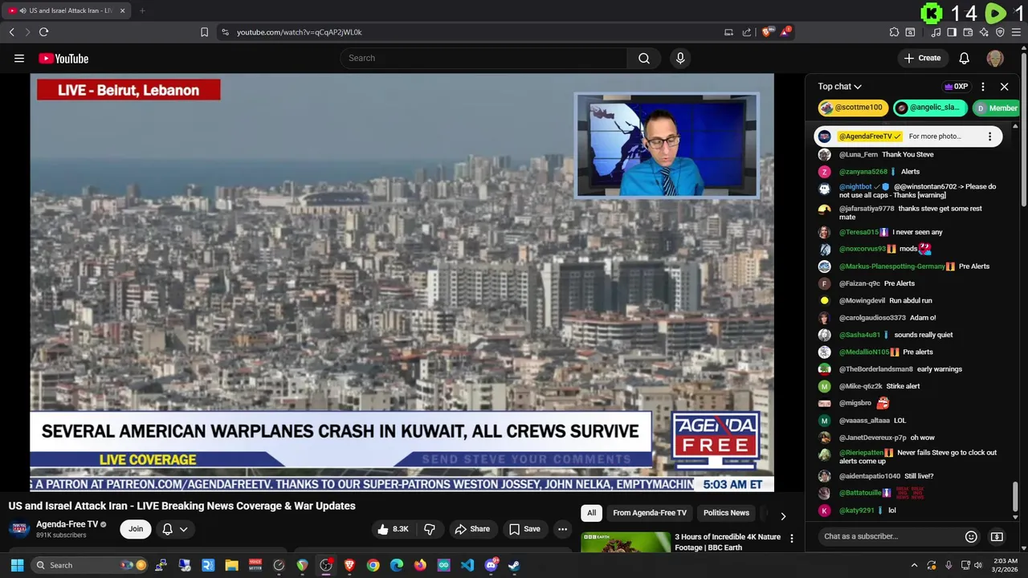Open Google Chrome from the taskbar
Image resolution: width=1028 pixels, height=578 pixels.
pos(373,565)
